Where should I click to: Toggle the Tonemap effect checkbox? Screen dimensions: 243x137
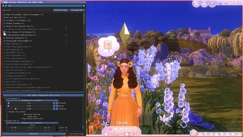(4, 23)
